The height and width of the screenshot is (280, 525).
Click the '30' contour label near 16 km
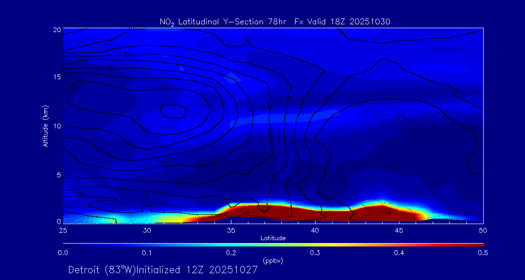110,69
